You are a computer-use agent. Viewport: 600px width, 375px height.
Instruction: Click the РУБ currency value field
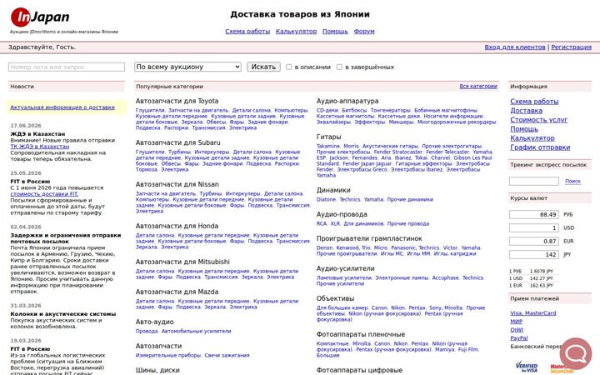pos(534,215)
